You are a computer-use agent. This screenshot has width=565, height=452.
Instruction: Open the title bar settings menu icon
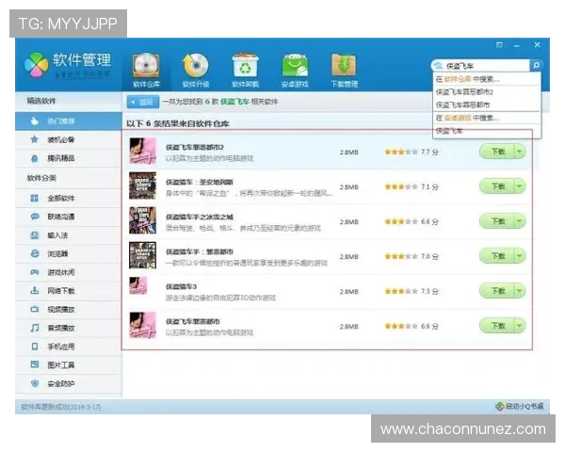tap(499, 45)
